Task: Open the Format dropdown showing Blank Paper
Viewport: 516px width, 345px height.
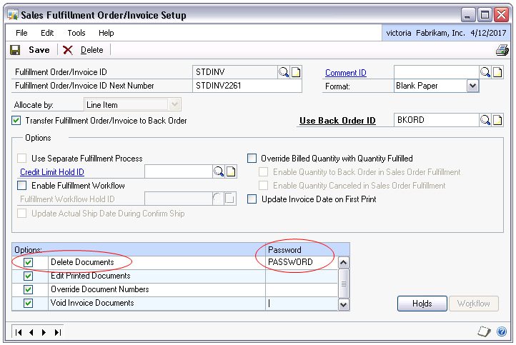Action: point(472,86)
